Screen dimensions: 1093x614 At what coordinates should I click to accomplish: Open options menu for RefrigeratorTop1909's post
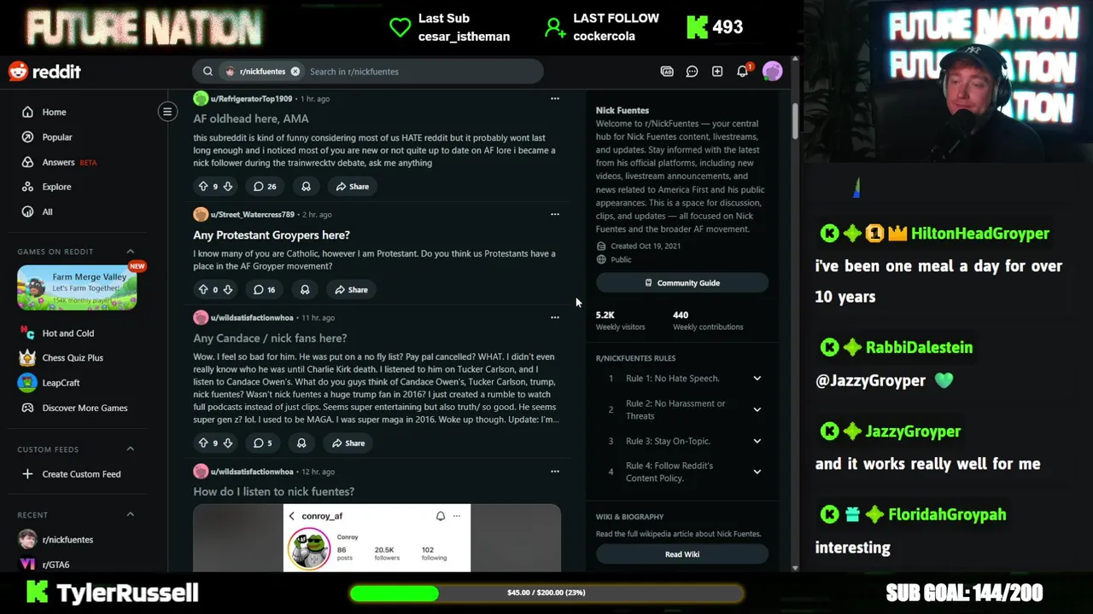click(x=555, y=99)
